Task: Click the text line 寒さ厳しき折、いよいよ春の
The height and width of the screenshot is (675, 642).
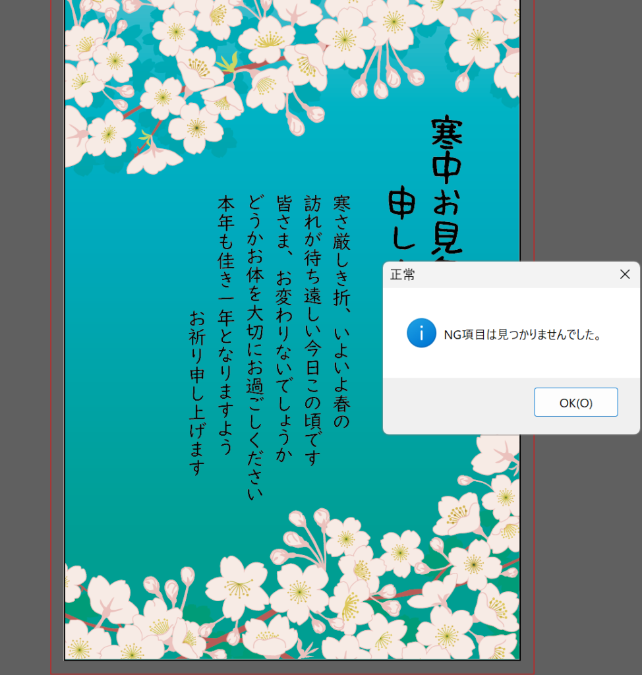Action: (342, 310)
